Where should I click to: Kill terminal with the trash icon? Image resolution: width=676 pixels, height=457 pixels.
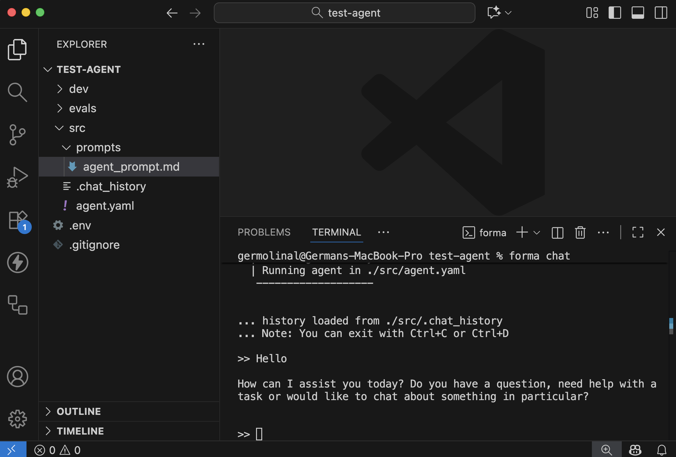click(x=580, y=232)
